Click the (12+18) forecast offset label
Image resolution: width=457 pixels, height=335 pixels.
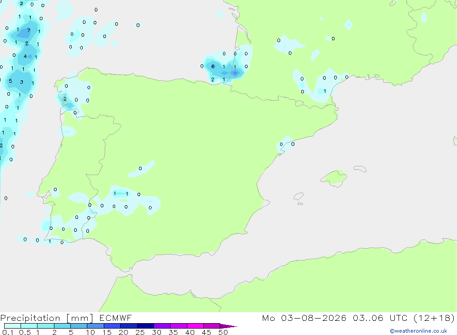(x=434, y=318)
